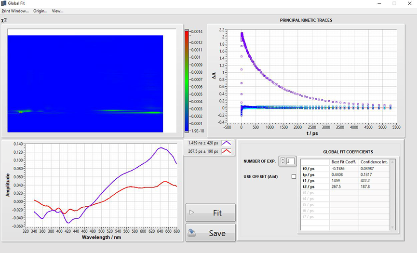This screenshot has width=417, height=253.
Task: Click the t / ps axis label
Action: point(312,133)
